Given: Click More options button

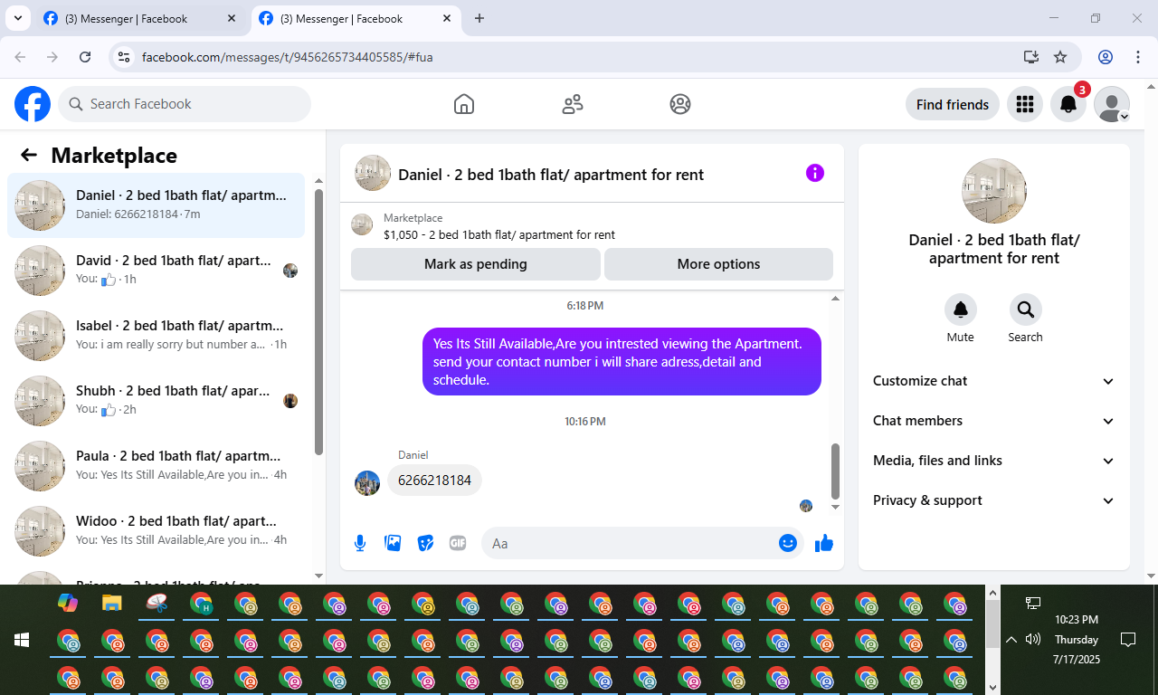Looking at the screenshot, I should point(718,264).
